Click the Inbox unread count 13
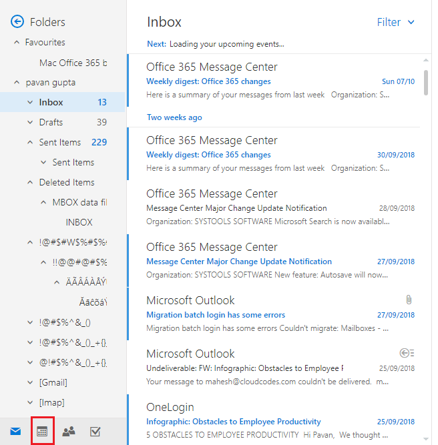 102,102
